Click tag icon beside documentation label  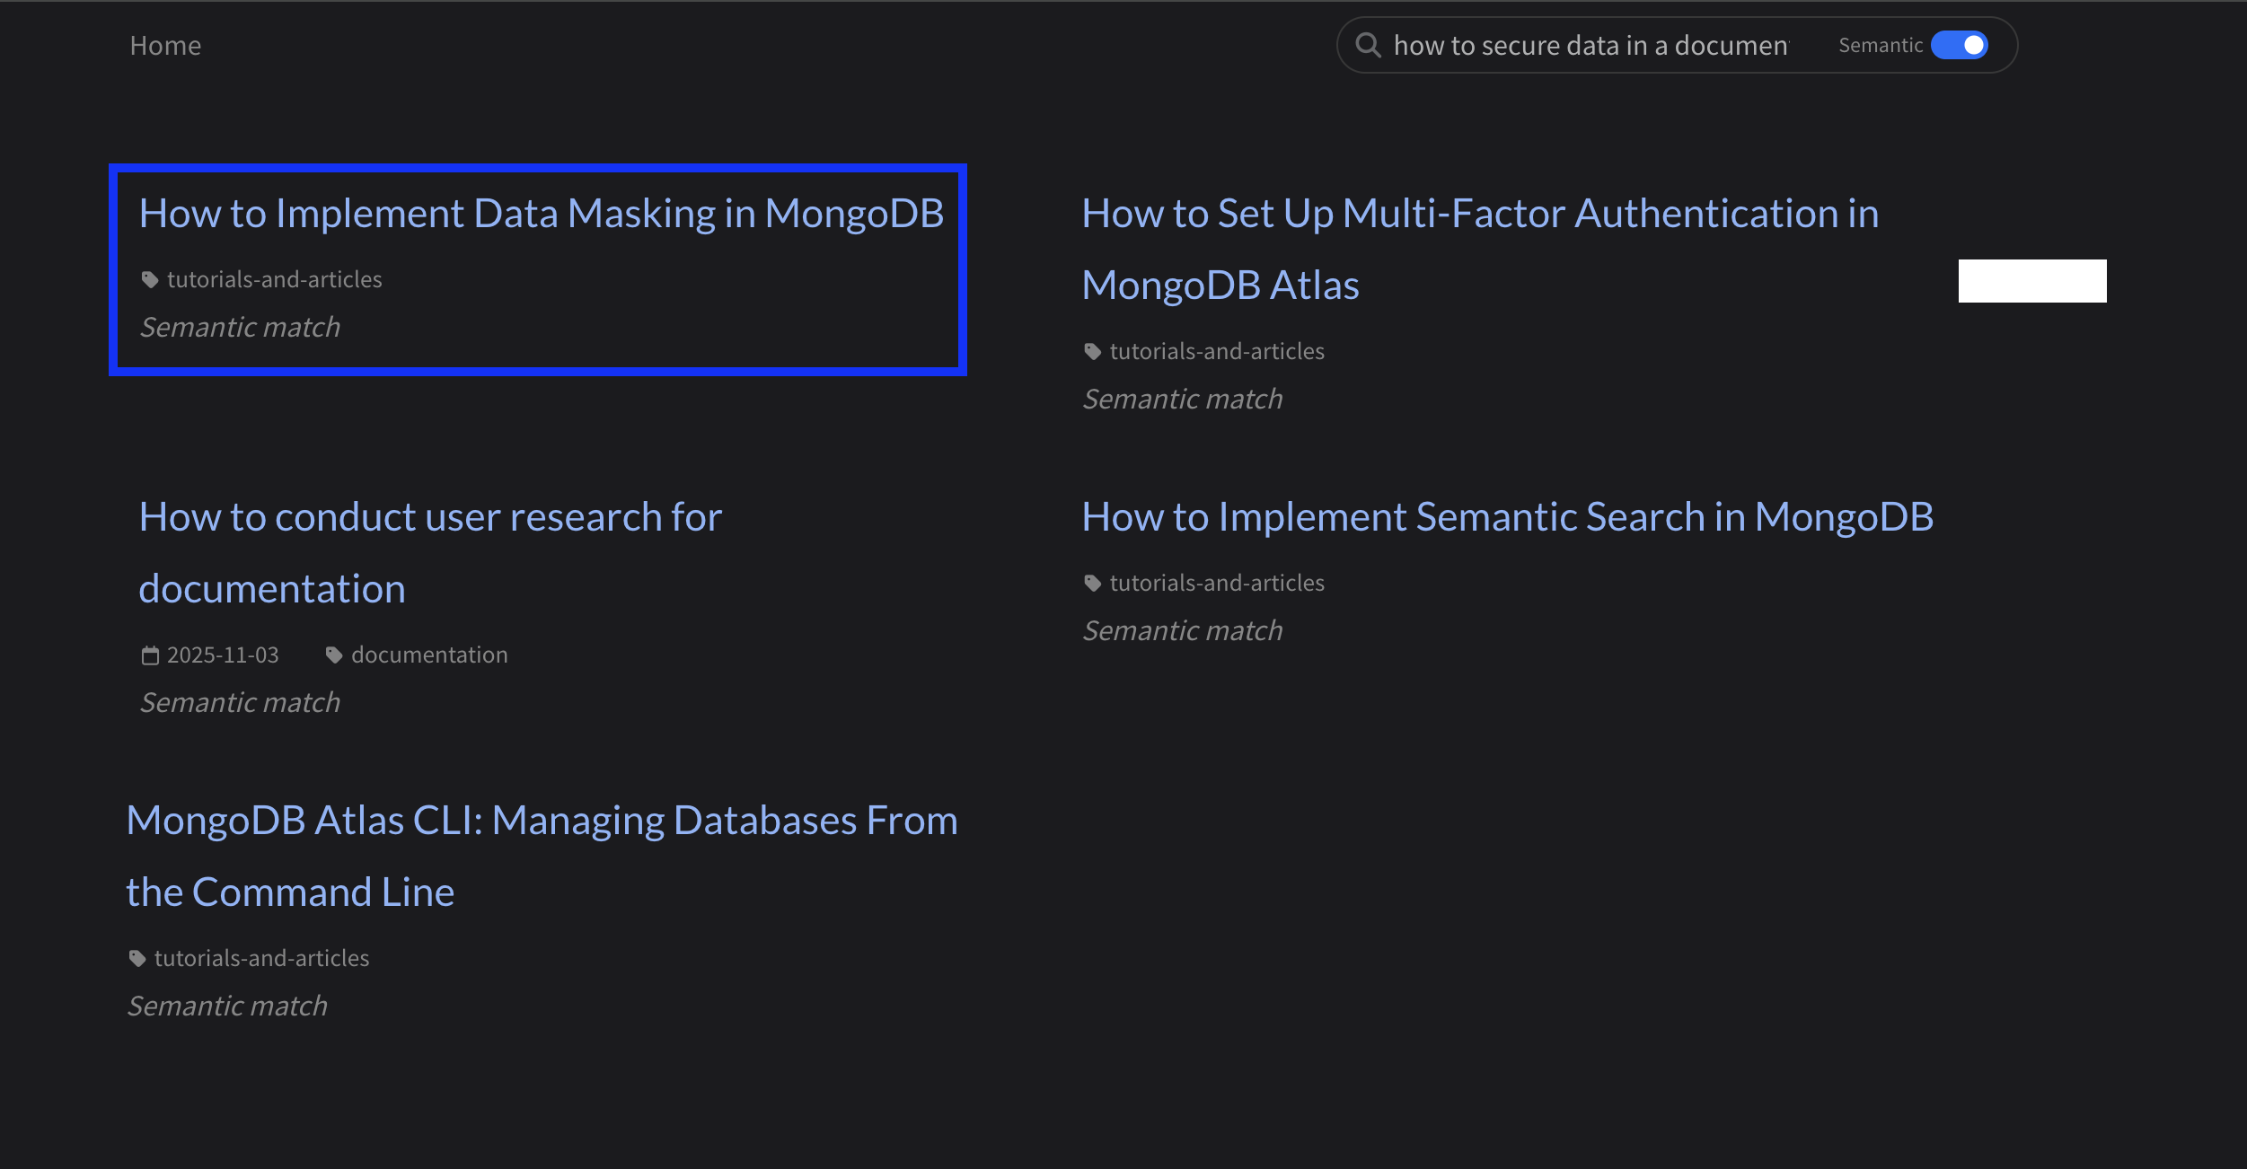pyautogui.click(x=334, y=655)
